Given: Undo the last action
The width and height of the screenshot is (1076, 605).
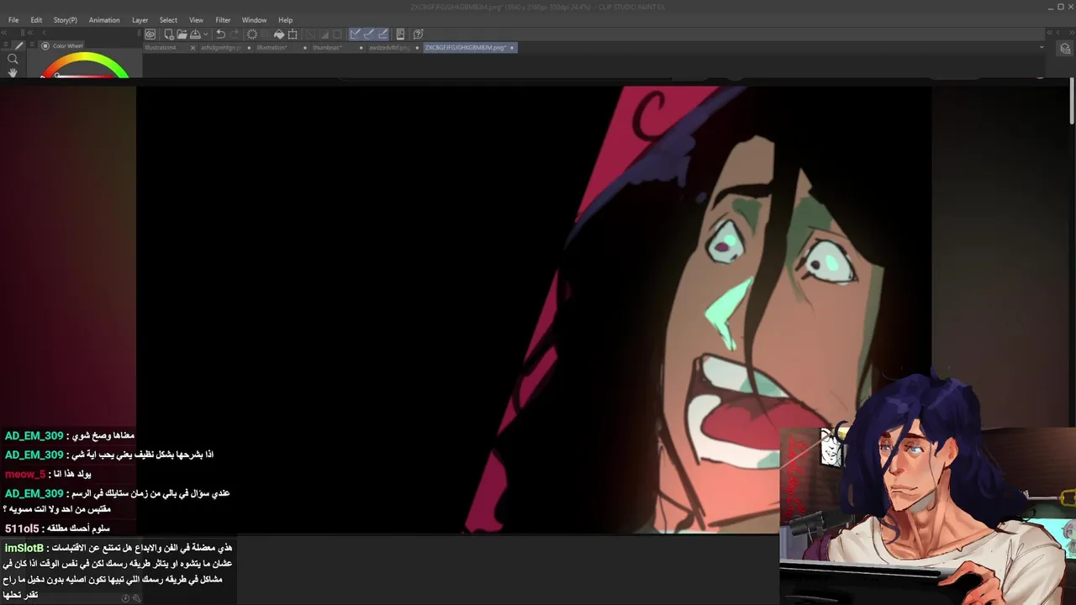Looking at the screenshot, I should pos(220,34).
